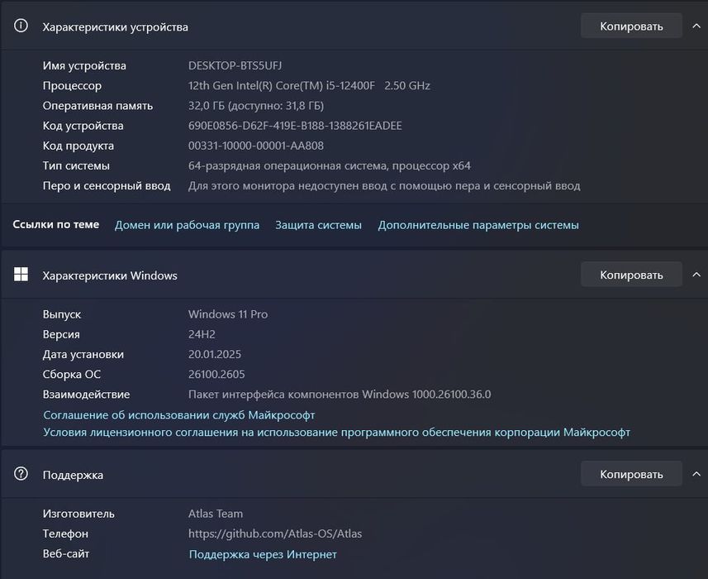Click the Поддержка section header title

pyautogui.click(x=73, y=475)
